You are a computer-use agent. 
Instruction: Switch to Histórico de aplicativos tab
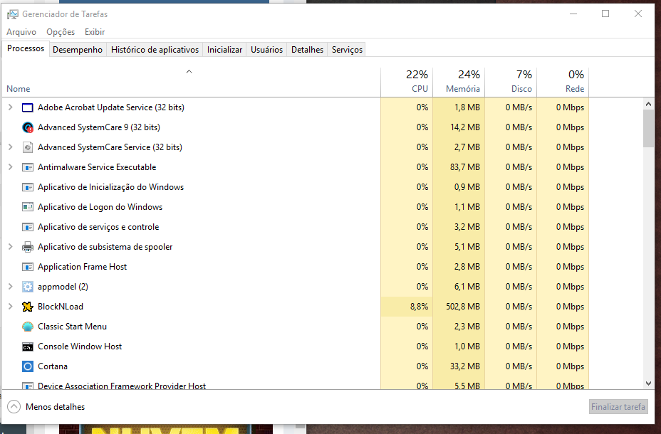point(155,50)
